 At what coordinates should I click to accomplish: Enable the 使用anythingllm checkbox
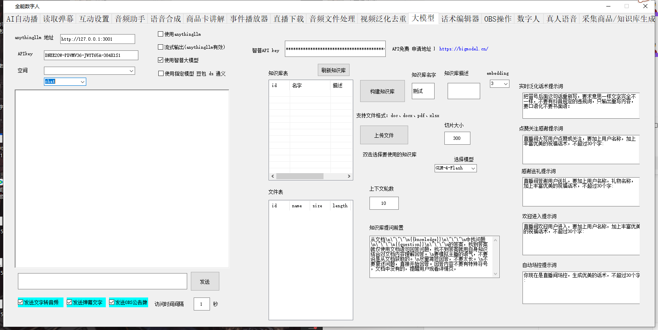click(161, 34)
